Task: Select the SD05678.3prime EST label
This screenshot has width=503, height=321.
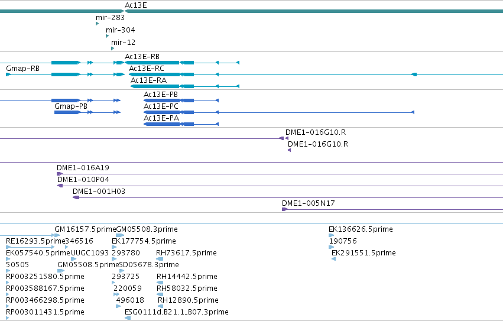Action: [149, 265]
